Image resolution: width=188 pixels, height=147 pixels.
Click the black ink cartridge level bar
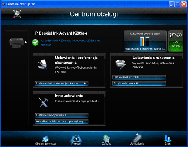point(147,41)
